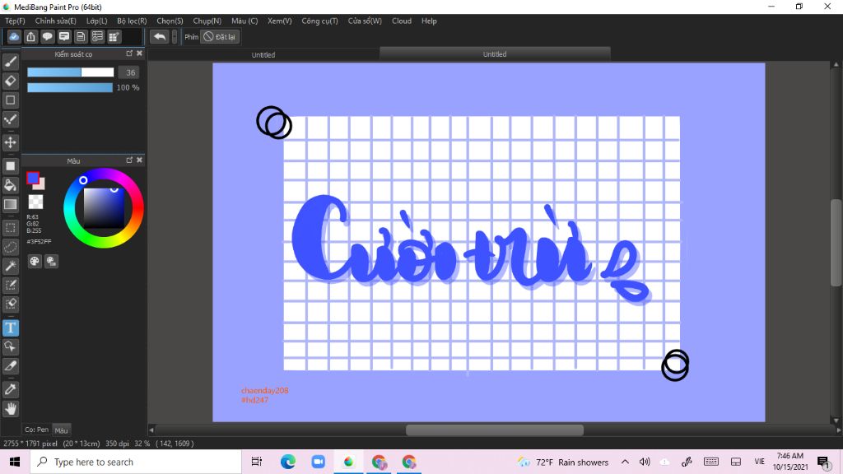
Task: Click the speech bubble icon in toolbar
Action: 47,36
